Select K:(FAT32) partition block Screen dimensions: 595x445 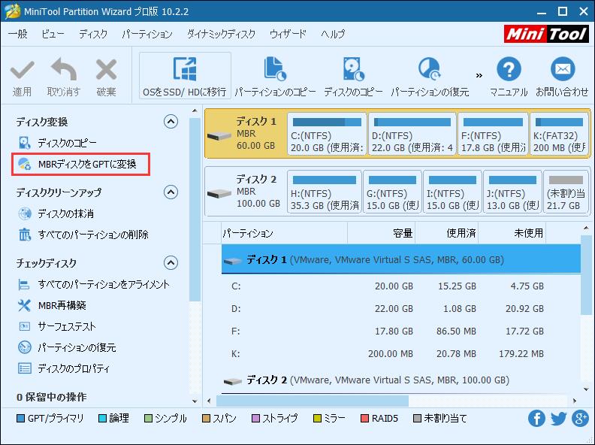click(x=559, y=134)
